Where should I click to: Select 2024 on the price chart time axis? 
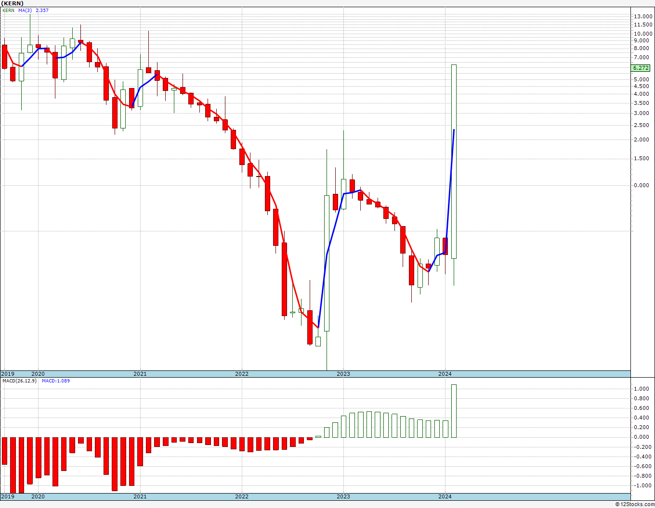(x=445, y=374)
